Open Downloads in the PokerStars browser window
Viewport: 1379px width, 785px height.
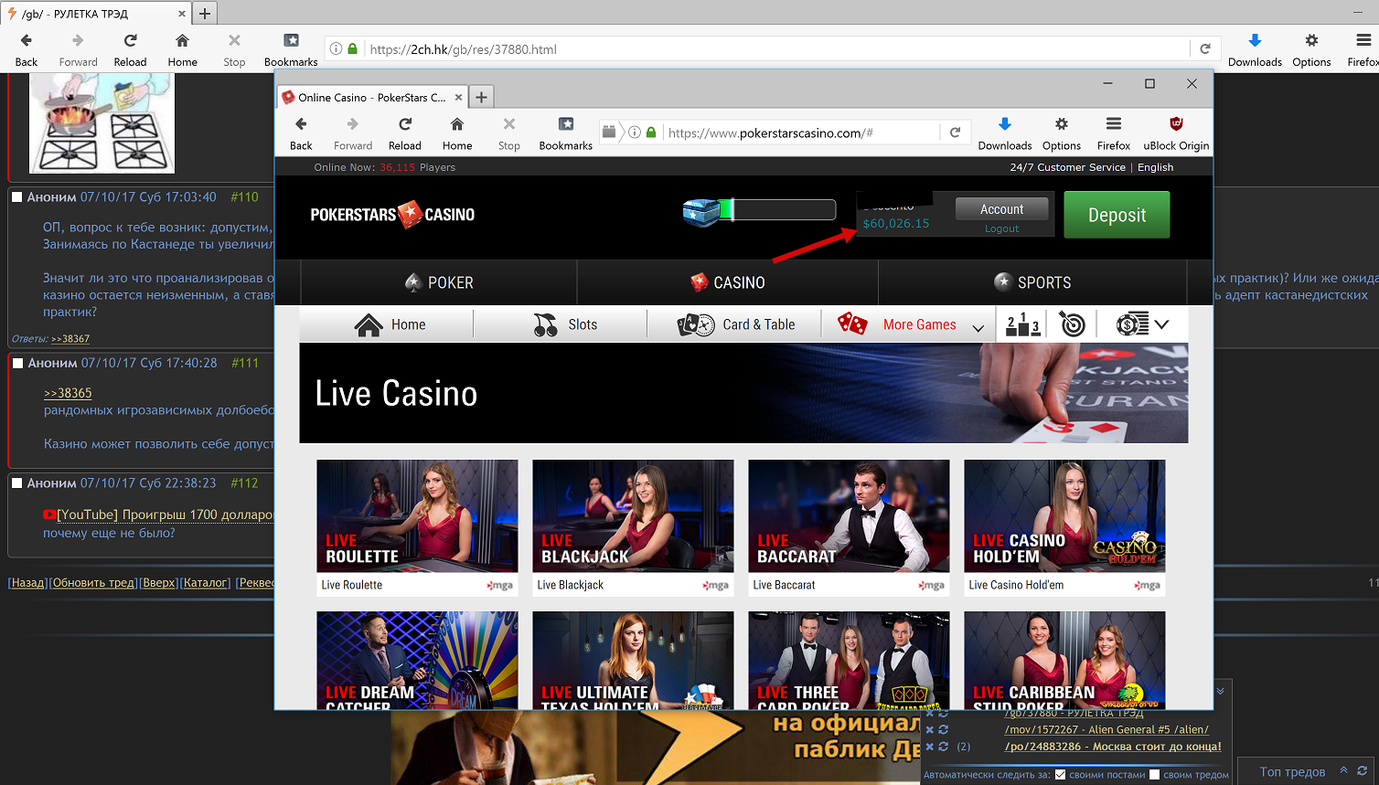1005,133
